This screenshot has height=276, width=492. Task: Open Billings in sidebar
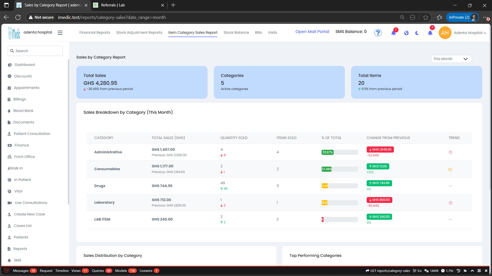coord(19,99)
